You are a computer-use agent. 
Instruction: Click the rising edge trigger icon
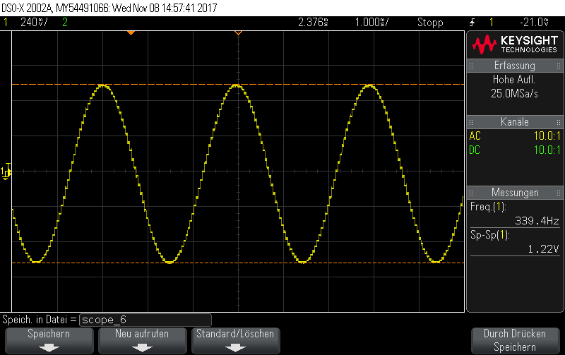472,23
